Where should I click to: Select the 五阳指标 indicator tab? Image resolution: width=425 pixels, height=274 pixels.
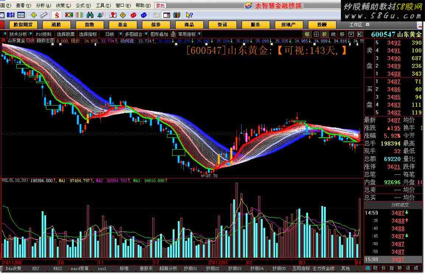[301, 268]
